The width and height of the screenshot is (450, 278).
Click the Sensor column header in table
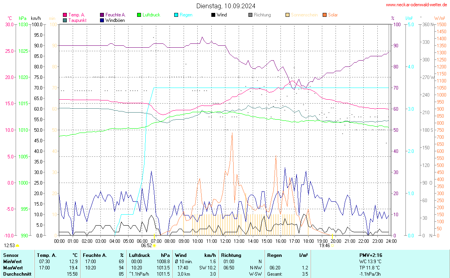pyautogui.click(x=11, y=255)
